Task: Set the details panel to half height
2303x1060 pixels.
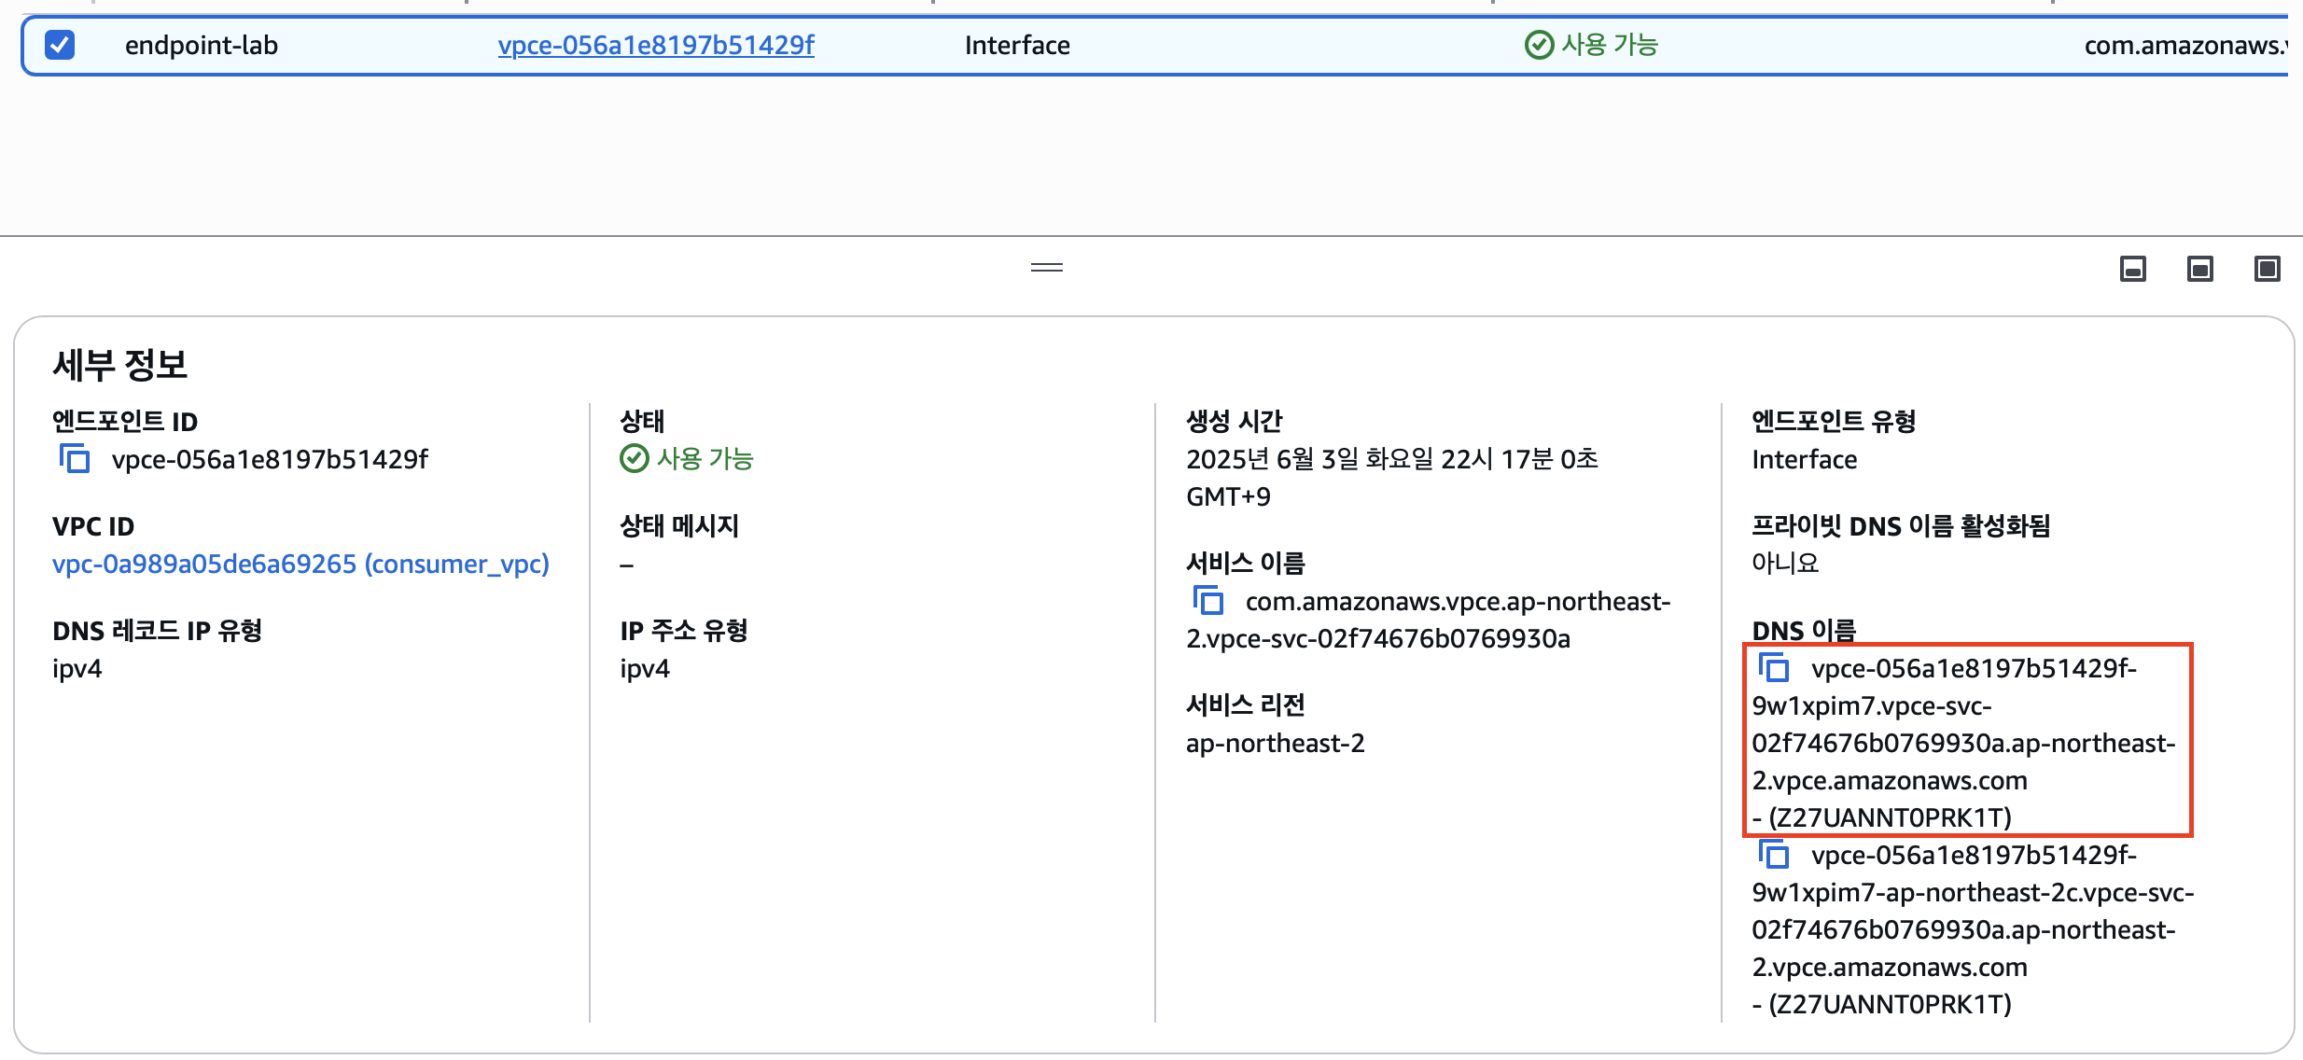Action: click(x=2200, y=270)
